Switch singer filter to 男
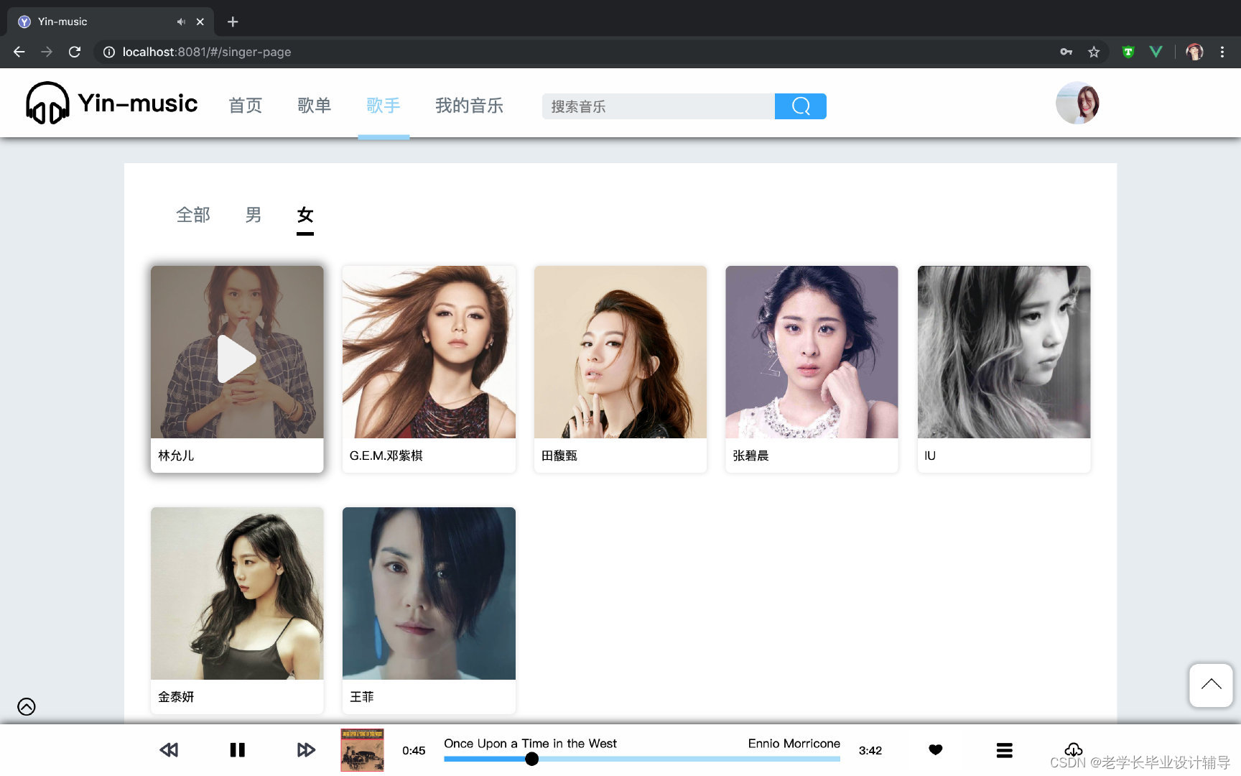 click(253, 215)
